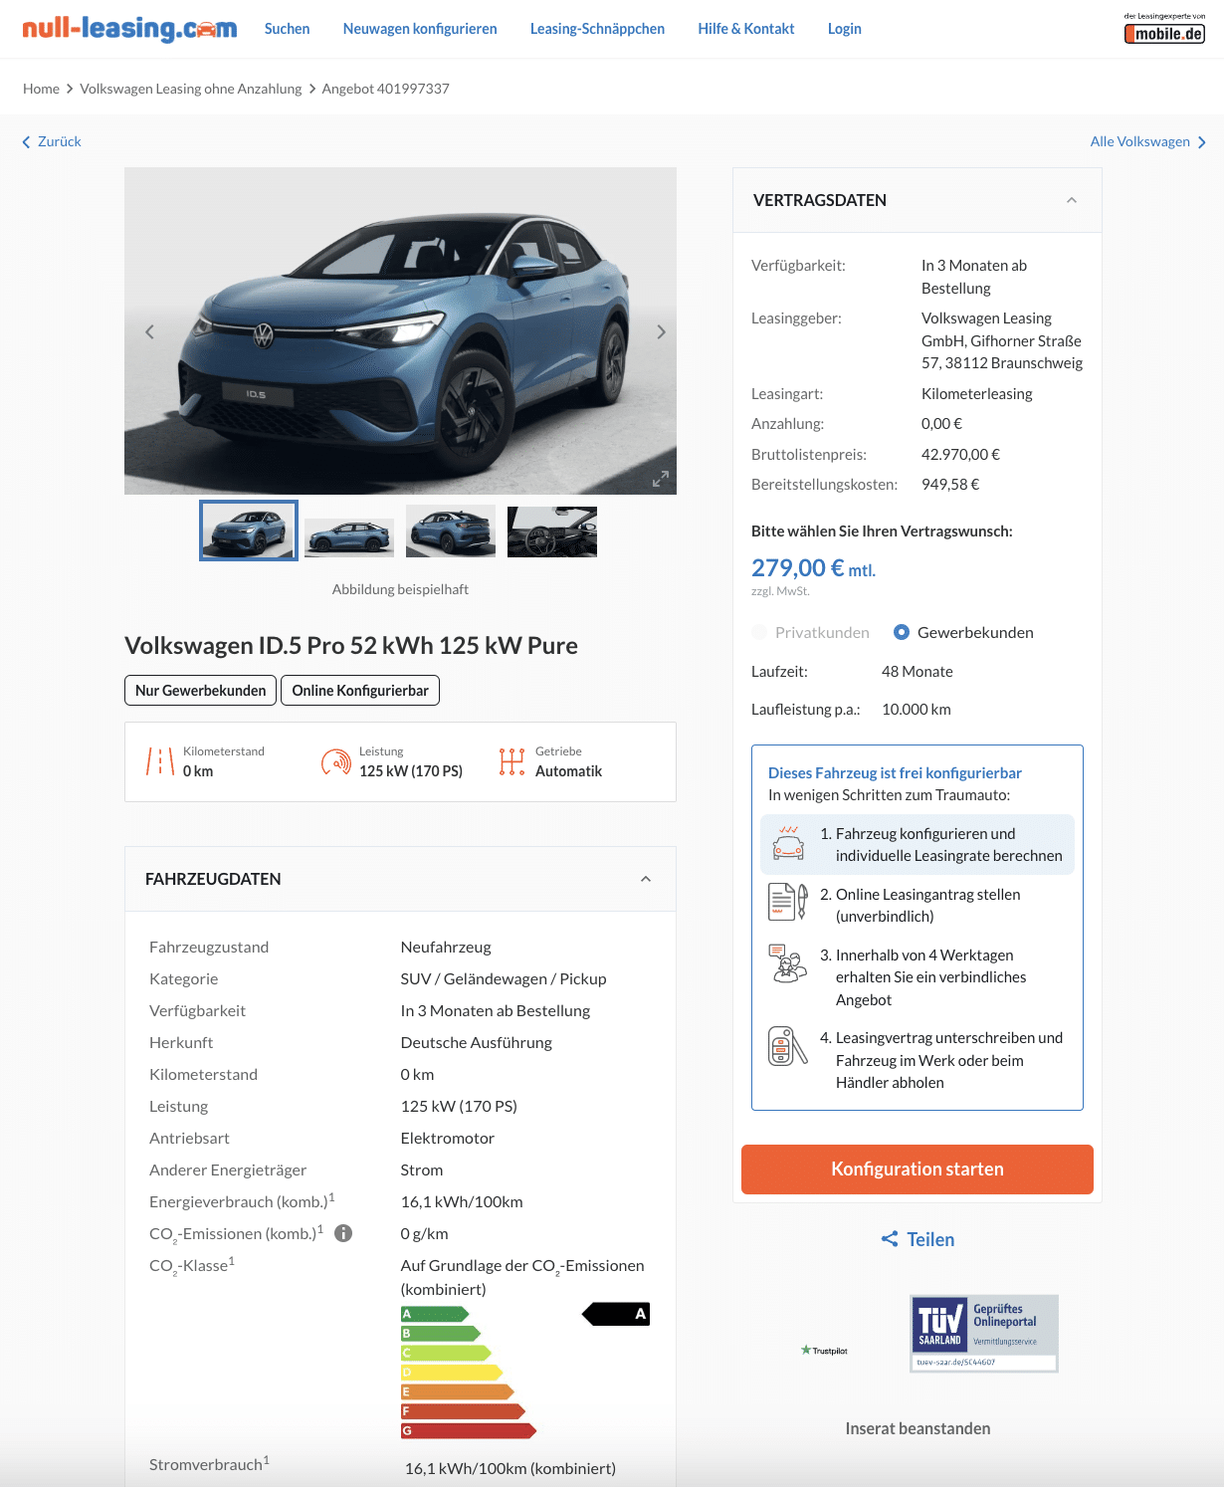
Task: Click the CO2 emissions info icon
Action: pos(343,1233)
